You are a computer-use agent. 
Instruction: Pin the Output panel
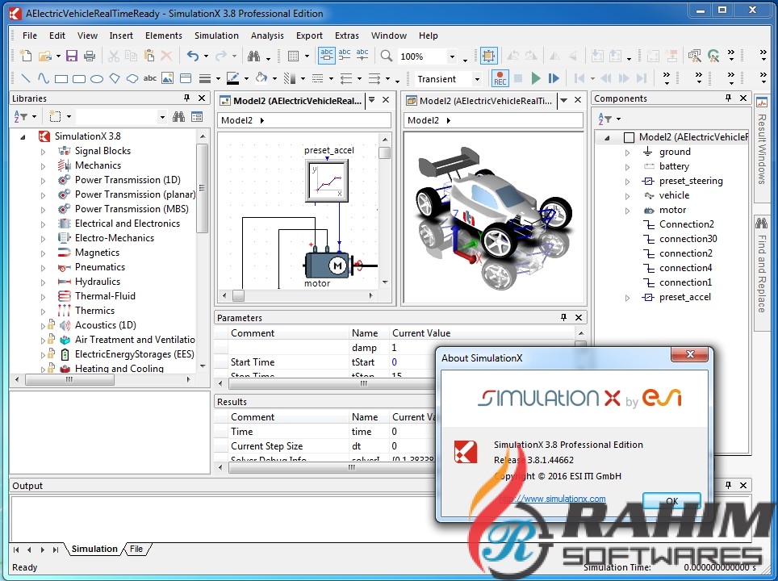728,485
